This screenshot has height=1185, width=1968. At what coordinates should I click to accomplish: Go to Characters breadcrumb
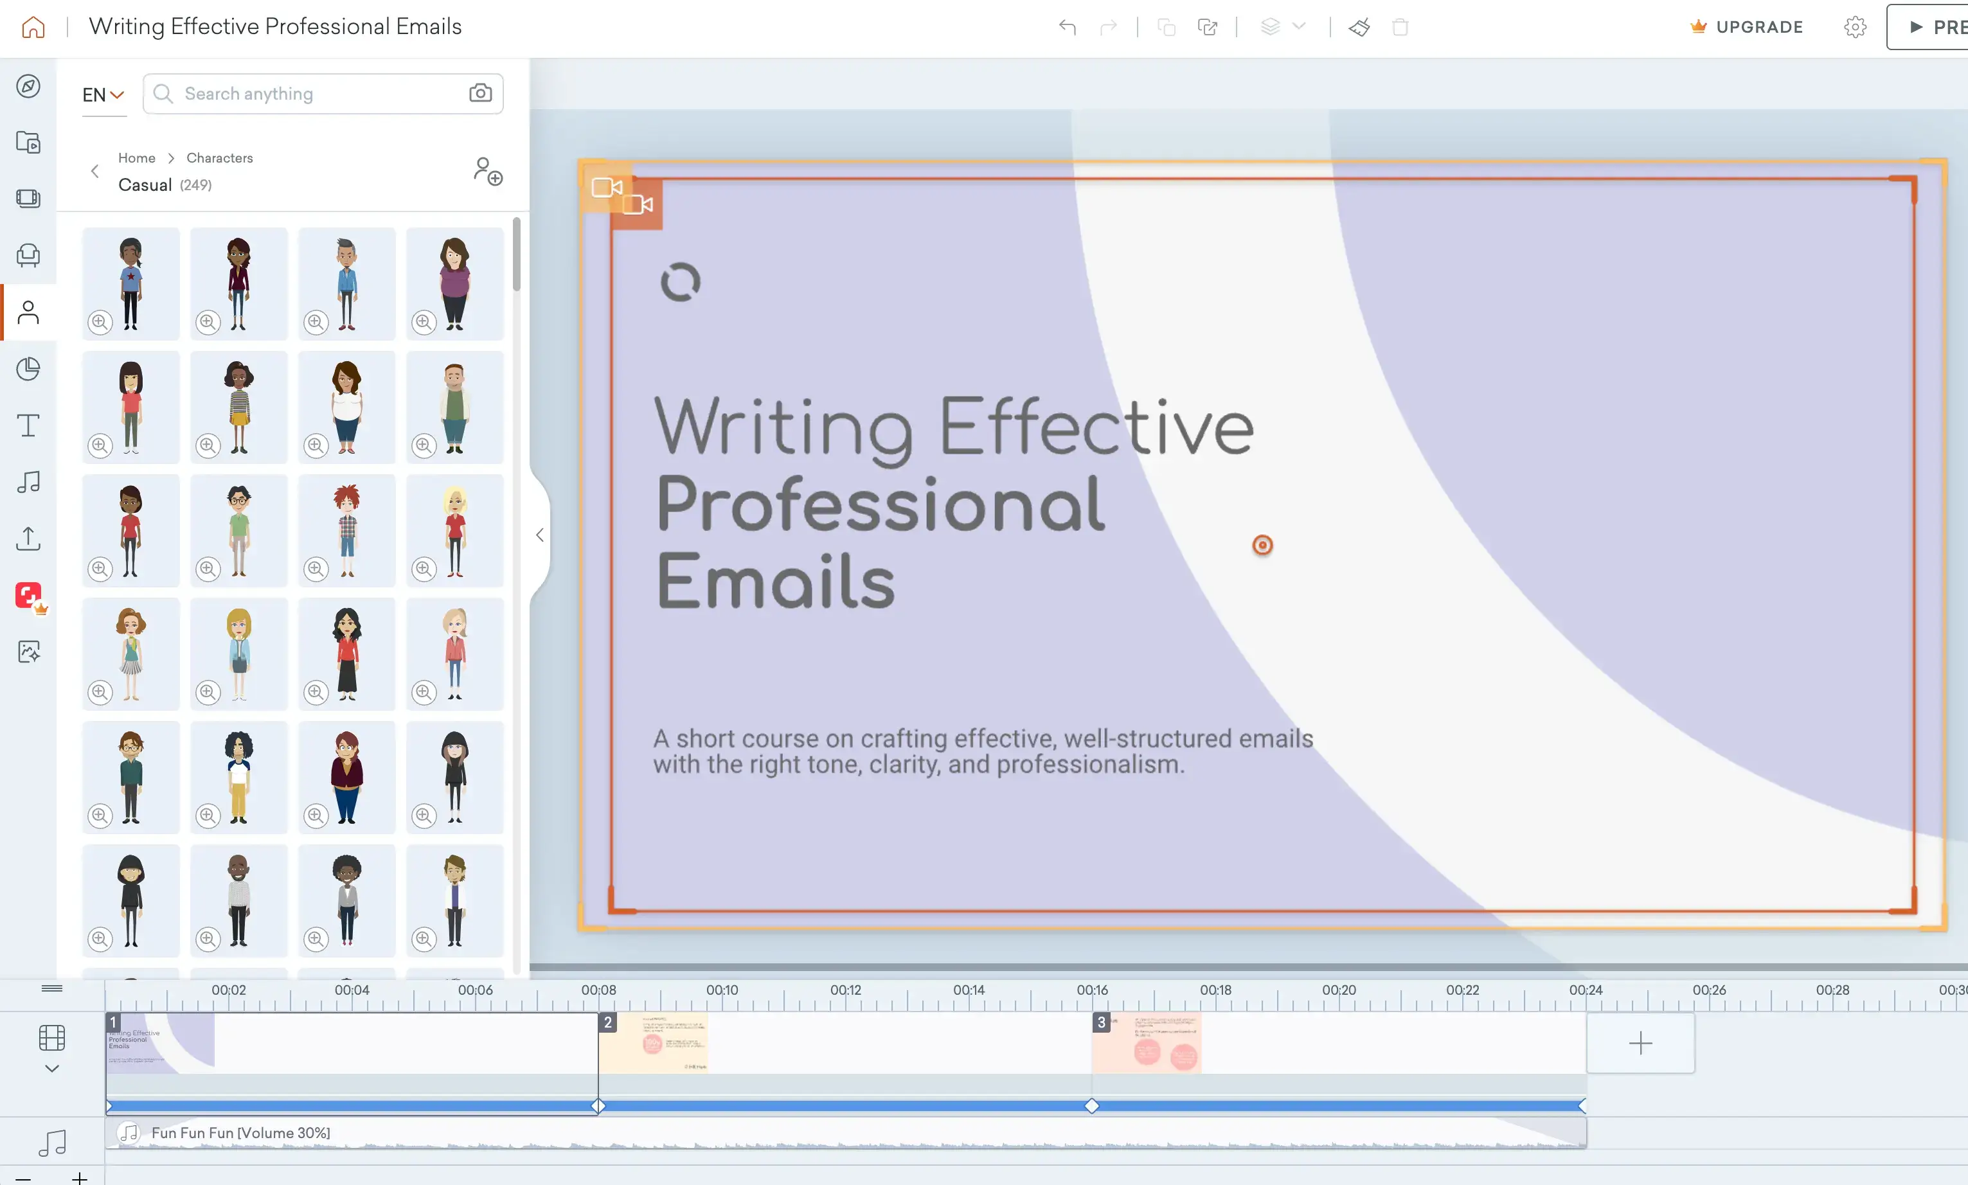tap(220, 158)
